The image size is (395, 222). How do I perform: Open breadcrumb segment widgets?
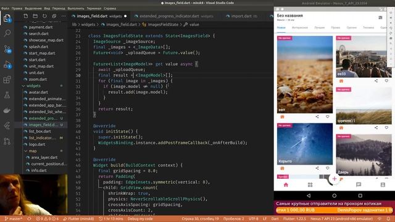pyautogui.click(x=88, y=25)
